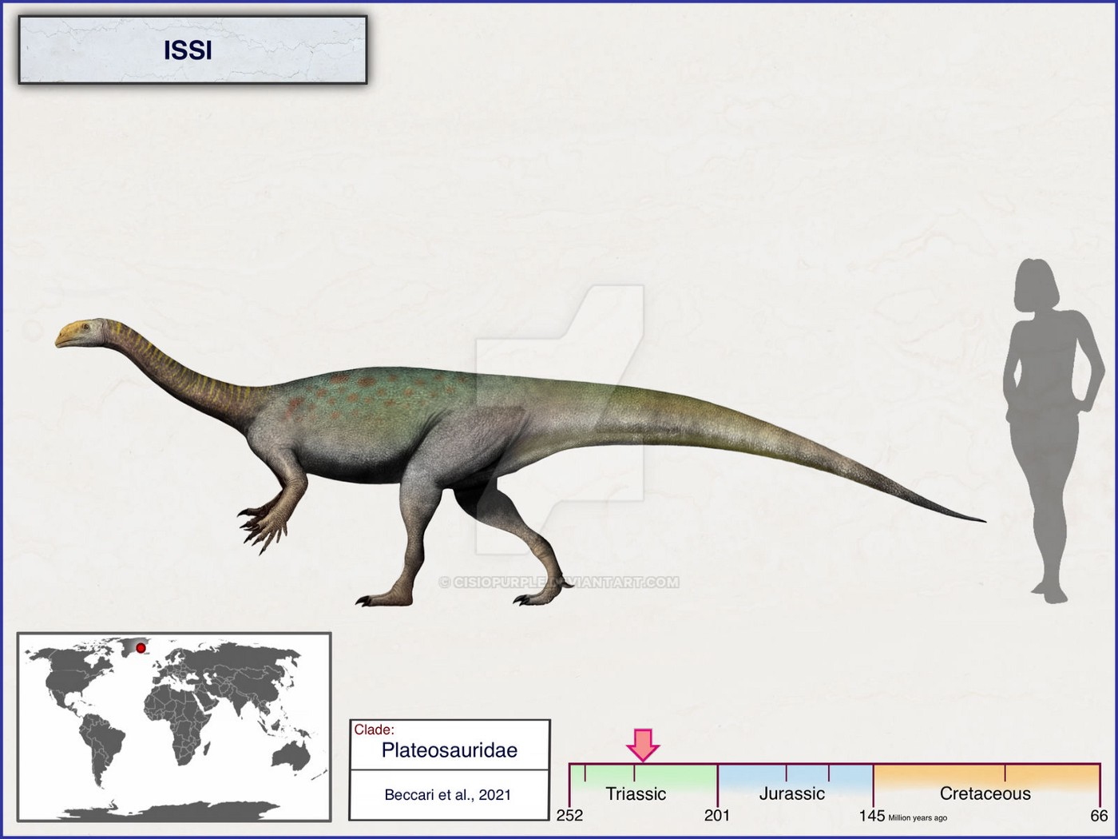The width and height of the screenshot is (1118, 839).
Task: Click the 252 timeline start label
Action: tap(569, 816)
